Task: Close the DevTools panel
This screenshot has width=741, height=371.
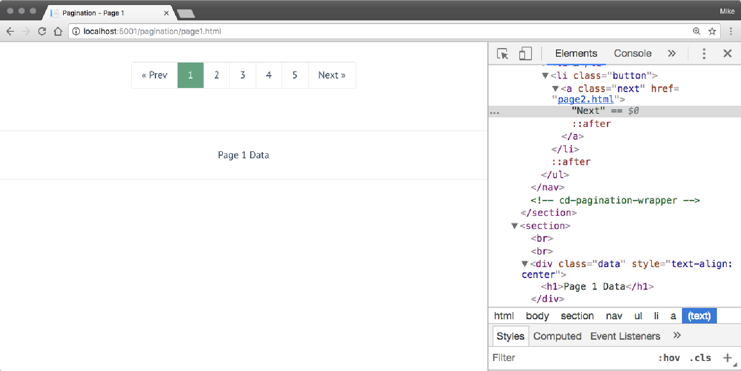Action: 727,54
